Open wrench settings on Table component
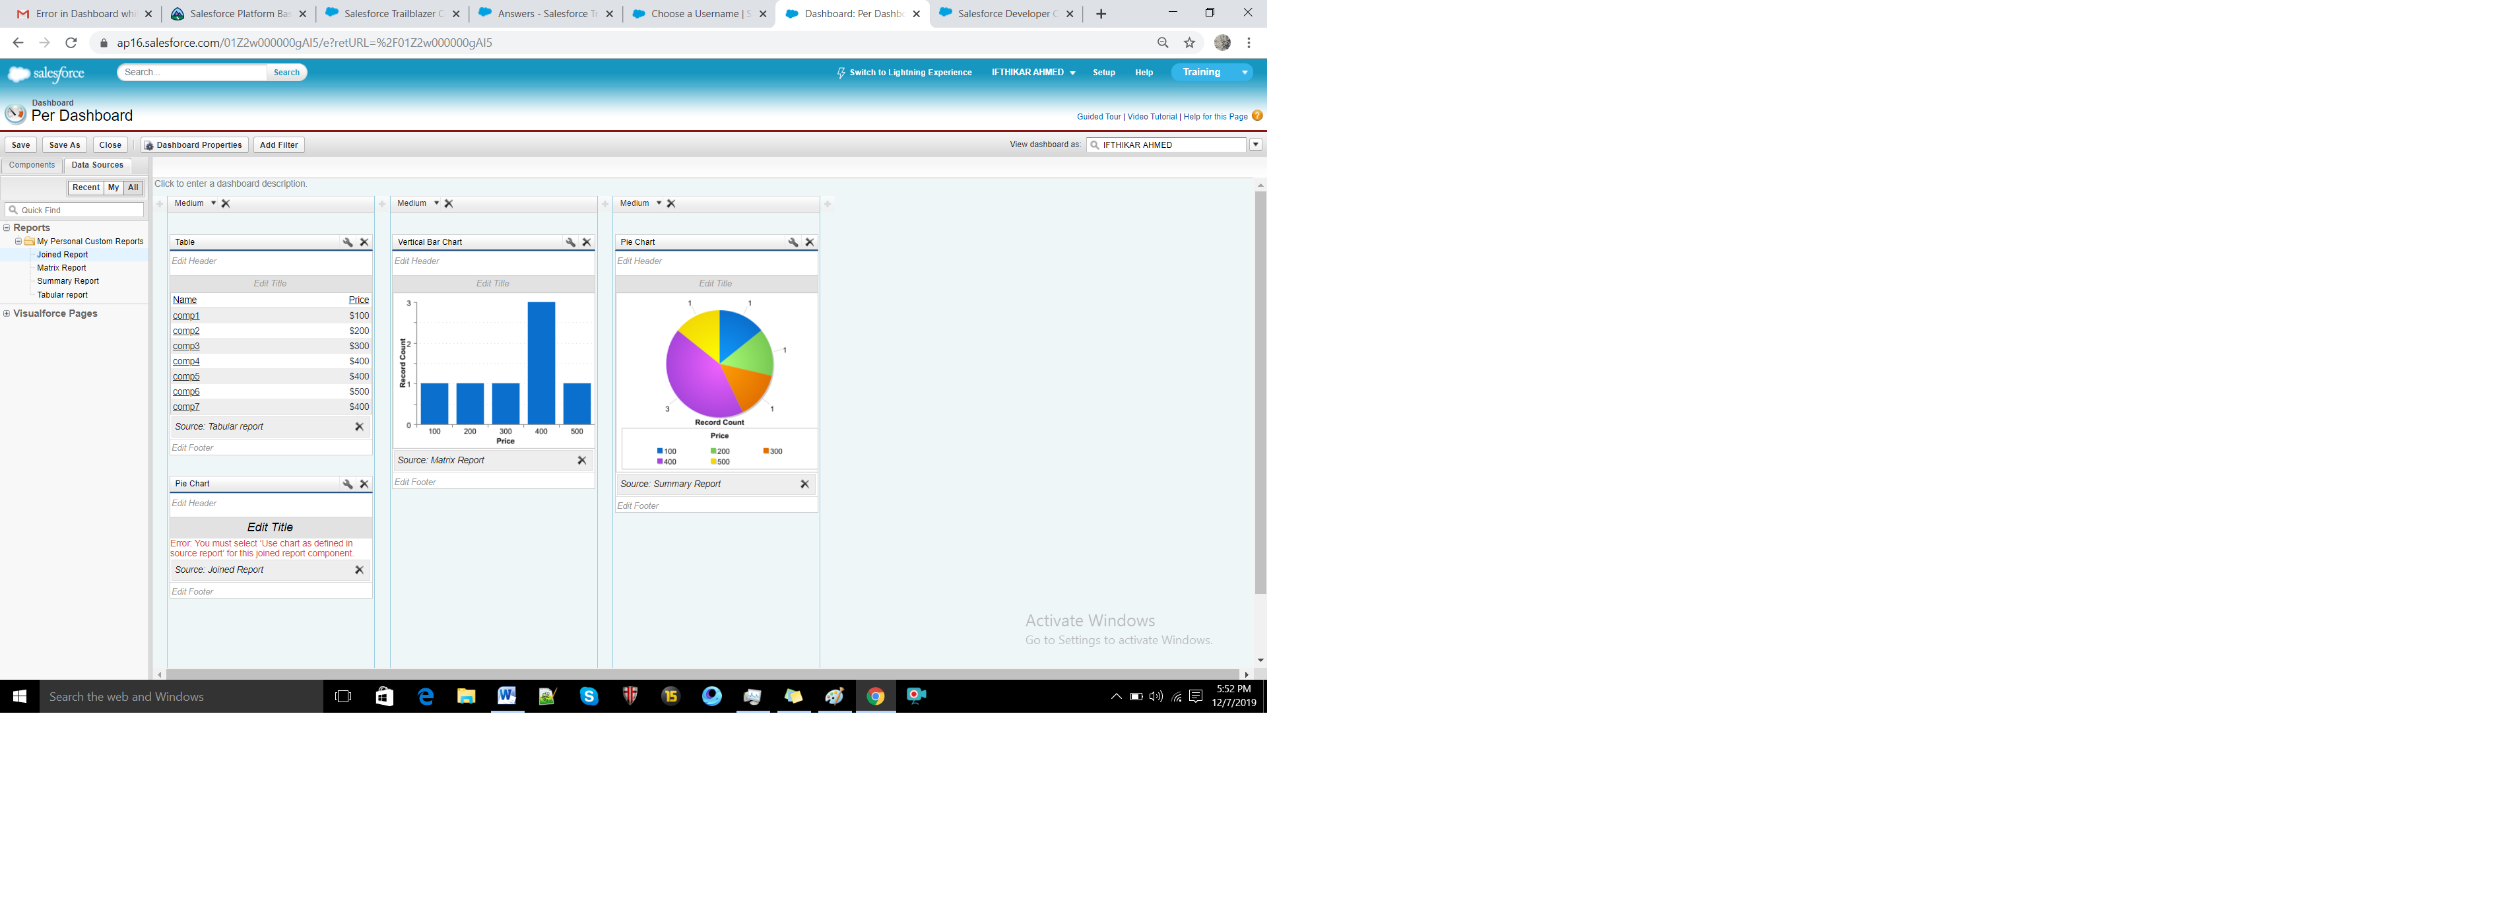Screen dimensions: 2513x916 pyautogui.click(x=347, y=242)
